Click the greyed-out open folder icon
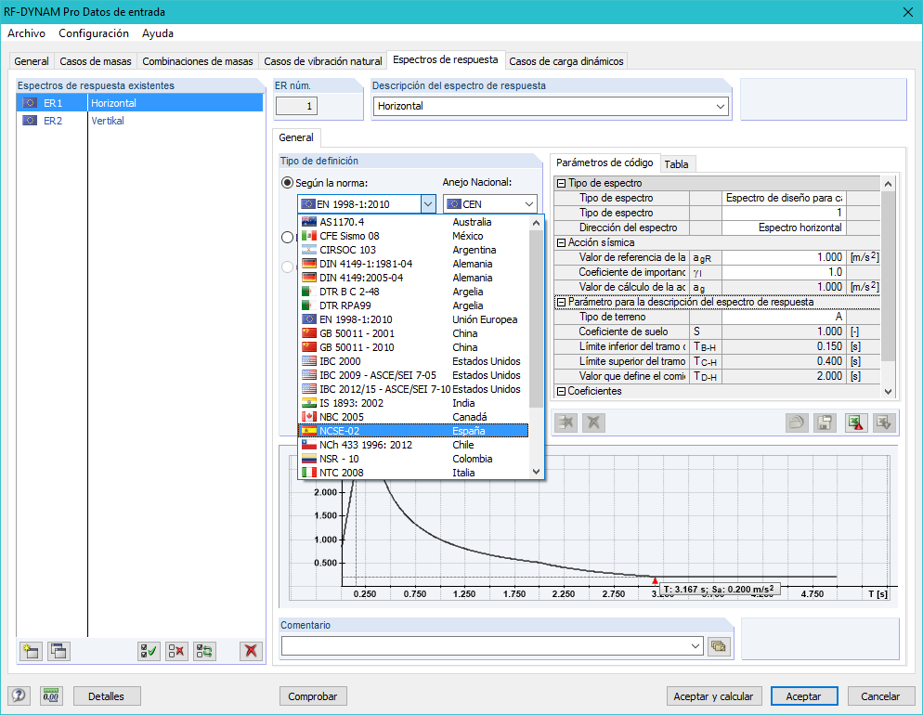923x715 pixels. 797,422
